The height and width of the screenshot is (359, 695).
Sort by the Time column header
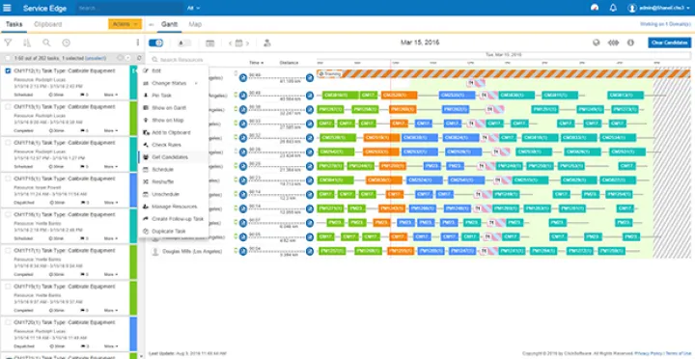click(256, 63)
